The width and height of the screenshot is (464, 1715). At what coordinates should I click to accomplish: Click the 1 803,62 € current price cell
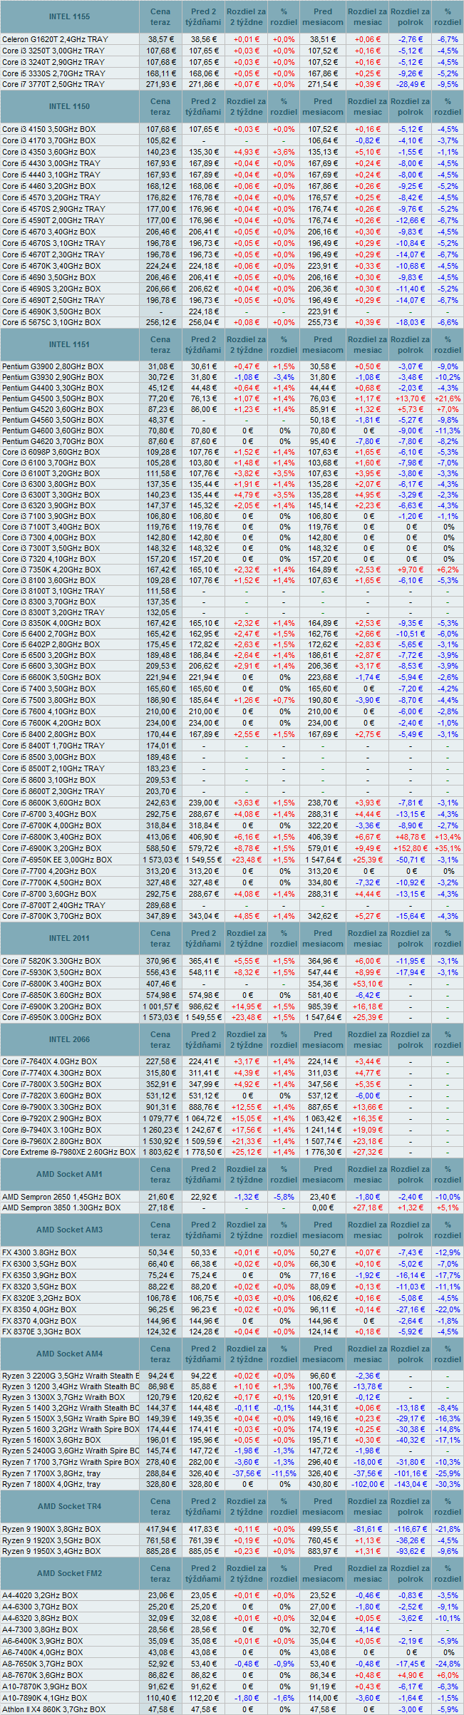pyautogui.click(x=161, y=1152)
